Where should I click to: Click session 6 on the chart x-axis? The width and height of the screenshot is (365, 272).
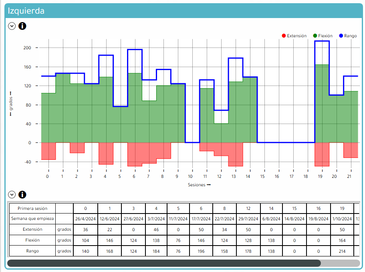pos(134,176)
